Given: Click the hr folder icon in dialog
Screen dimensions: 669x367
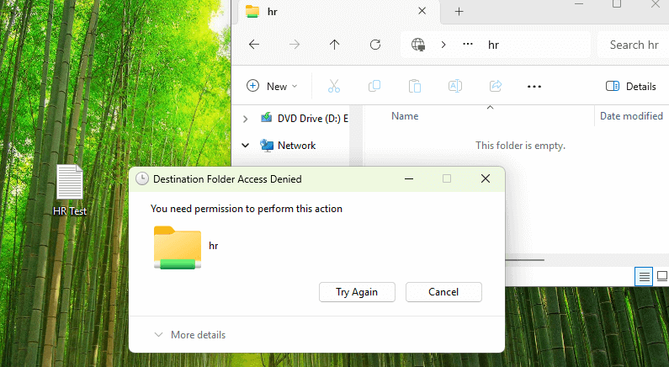Looking at the screenshot, I should [178, 247].
